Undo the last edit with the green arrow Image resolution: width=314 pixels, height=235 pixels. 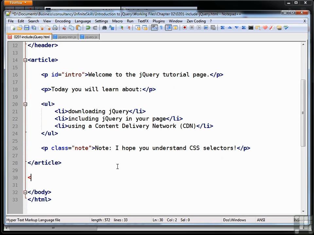tap(88, 28)
